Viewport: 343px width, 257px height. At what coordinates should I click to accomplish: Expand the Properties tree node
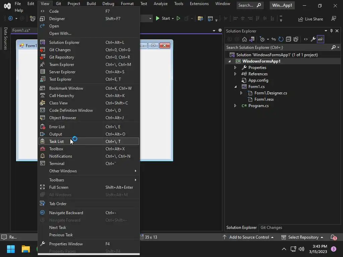[235, 68]
